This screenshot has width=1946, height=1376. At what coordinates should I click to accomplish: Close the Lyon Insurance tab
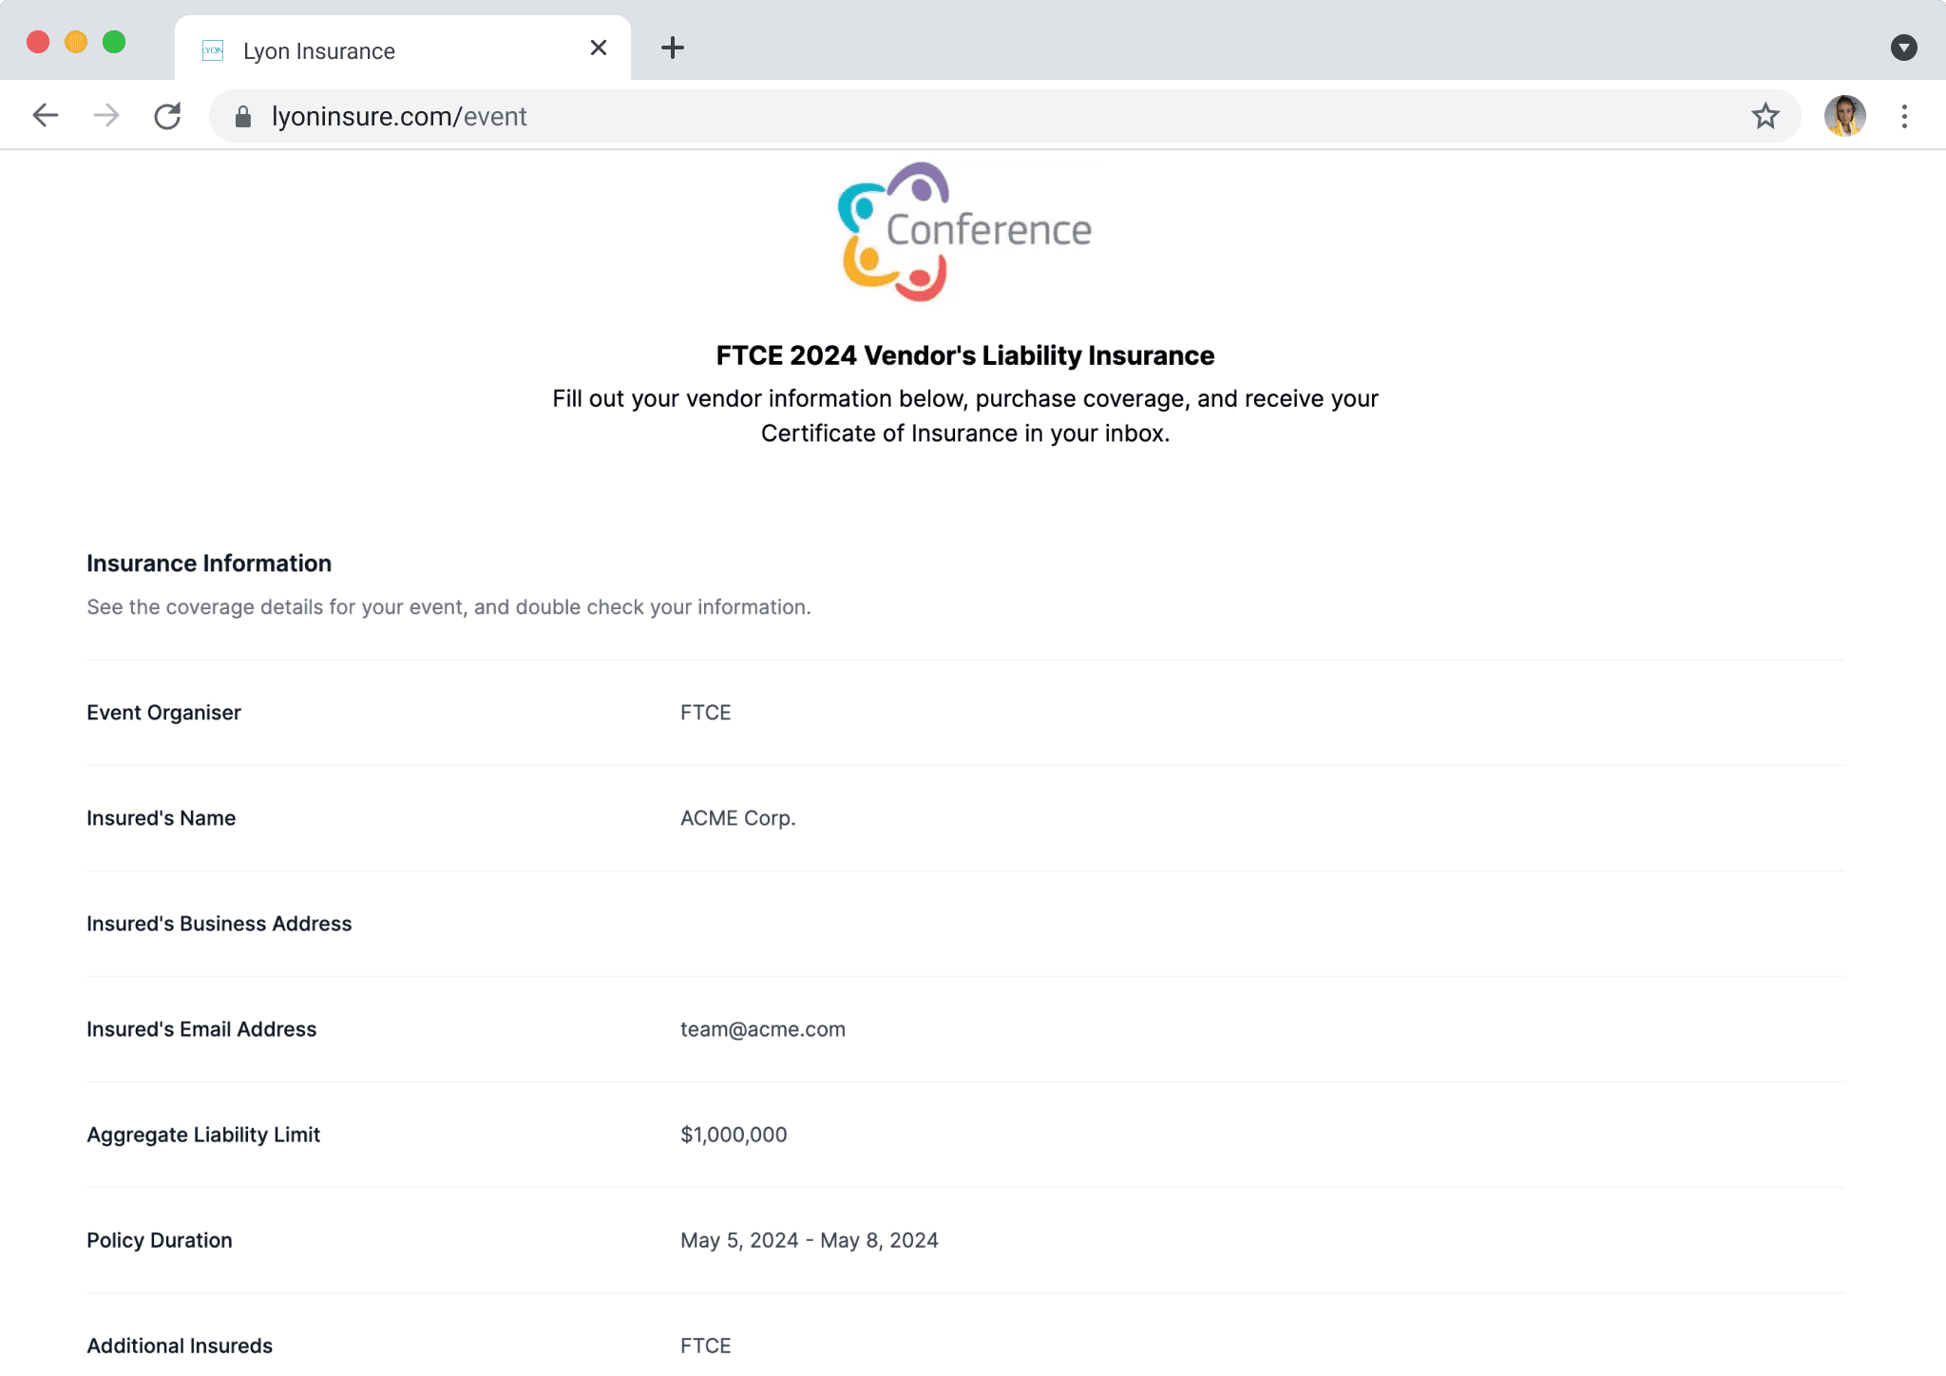click(599, 48)
